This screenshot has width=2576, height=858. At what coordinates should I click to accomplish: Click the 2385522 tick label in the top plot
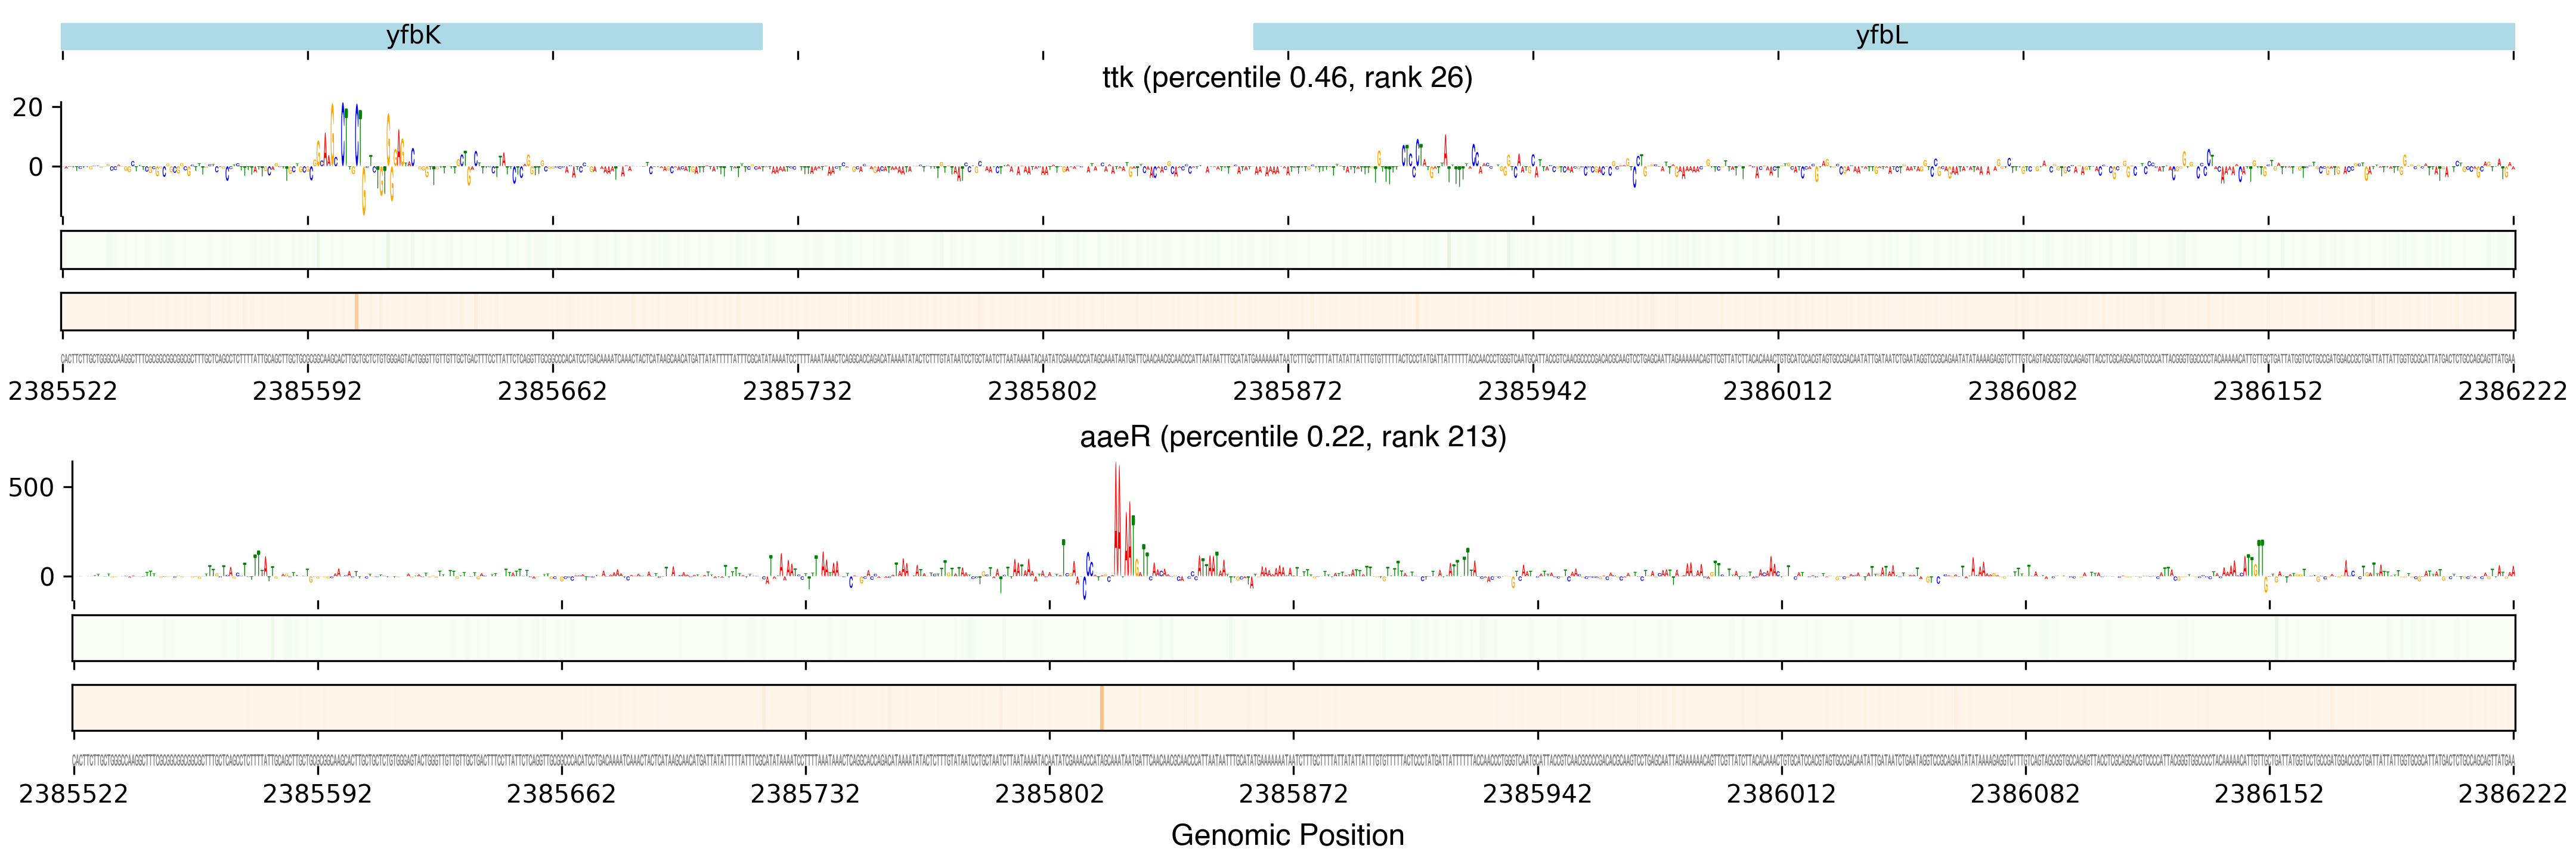pos(62,390)
